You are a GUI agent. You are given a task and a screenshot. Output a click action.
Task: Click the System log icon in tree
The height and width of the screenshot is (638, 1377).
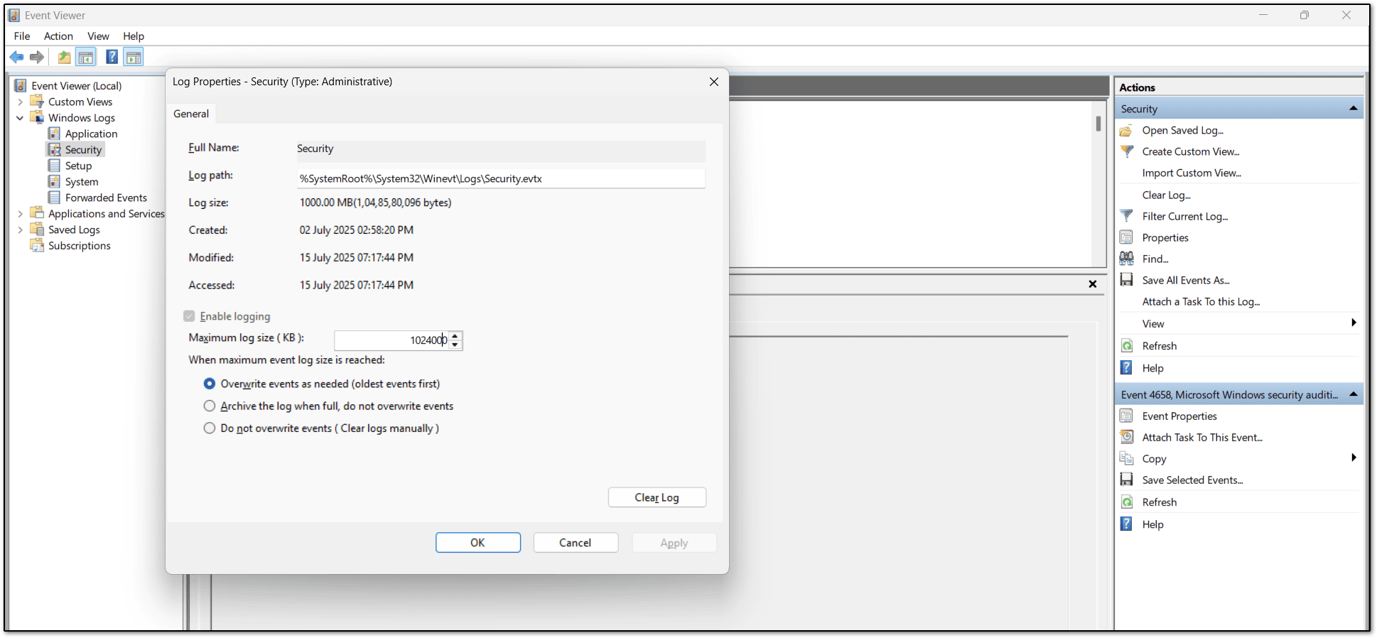coord(54,182)
